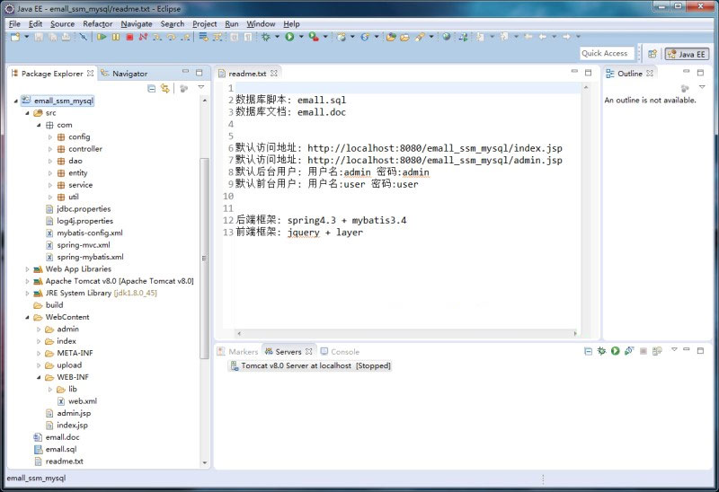Switch to the Navigator tab

point(129,74)
